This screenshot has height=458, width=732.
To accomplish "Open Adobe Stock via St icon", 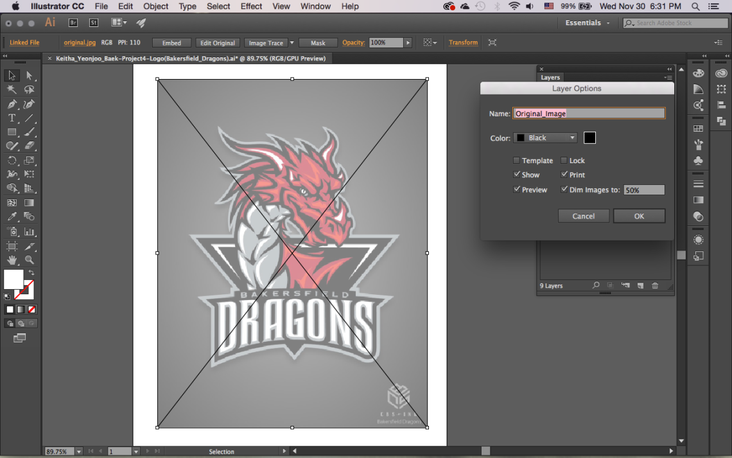I will [x=93, y=22].
